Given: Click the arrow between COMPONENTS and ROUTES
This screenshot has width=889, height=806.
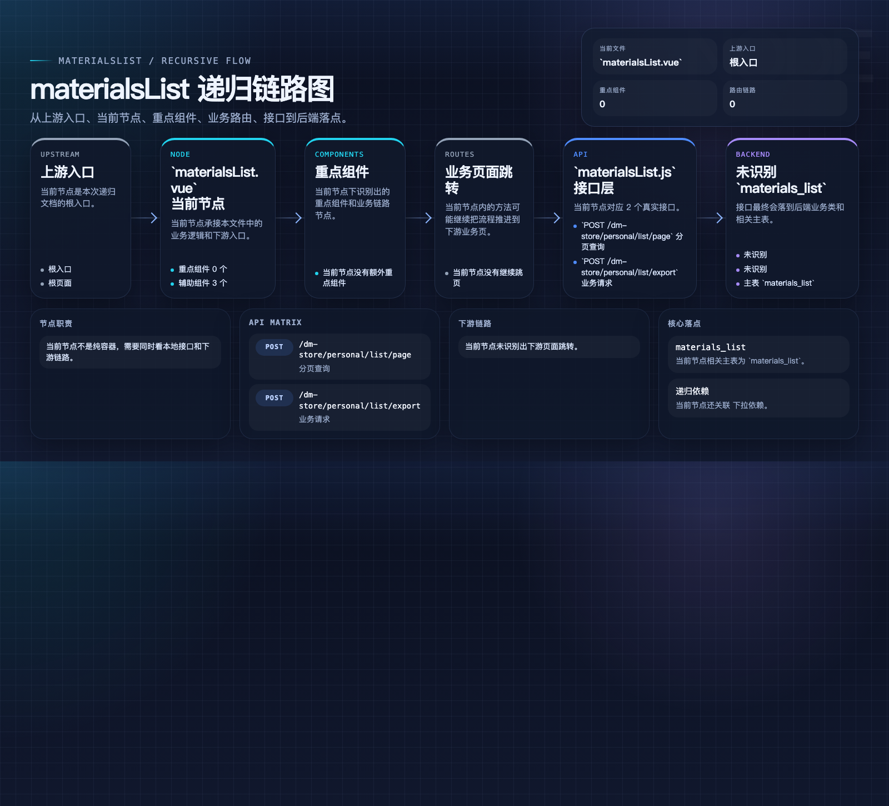Looking at the screenshot, I should tap(420, 218).
